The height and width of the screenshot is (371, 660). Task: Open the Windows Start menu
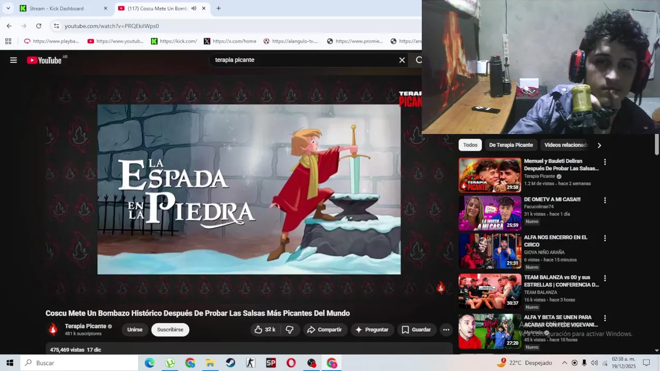(x=10, y=363)
